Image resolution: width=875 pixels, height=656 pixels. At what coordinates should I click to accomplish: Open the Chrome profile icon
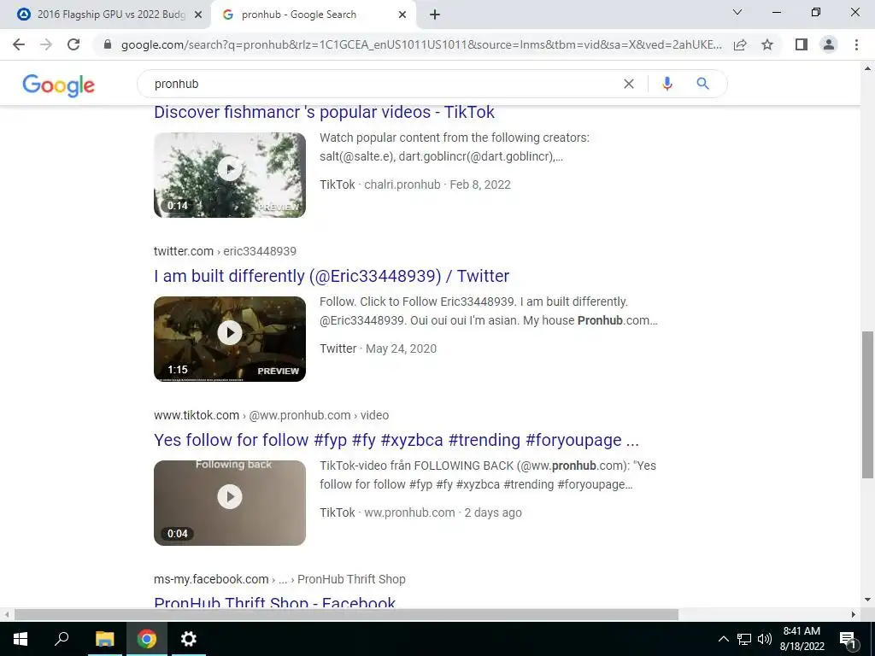[x=829, y=44]
